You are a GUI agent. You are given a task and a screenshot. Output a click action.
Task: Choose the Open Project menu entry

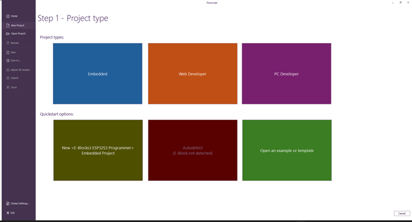click(18, 34)
